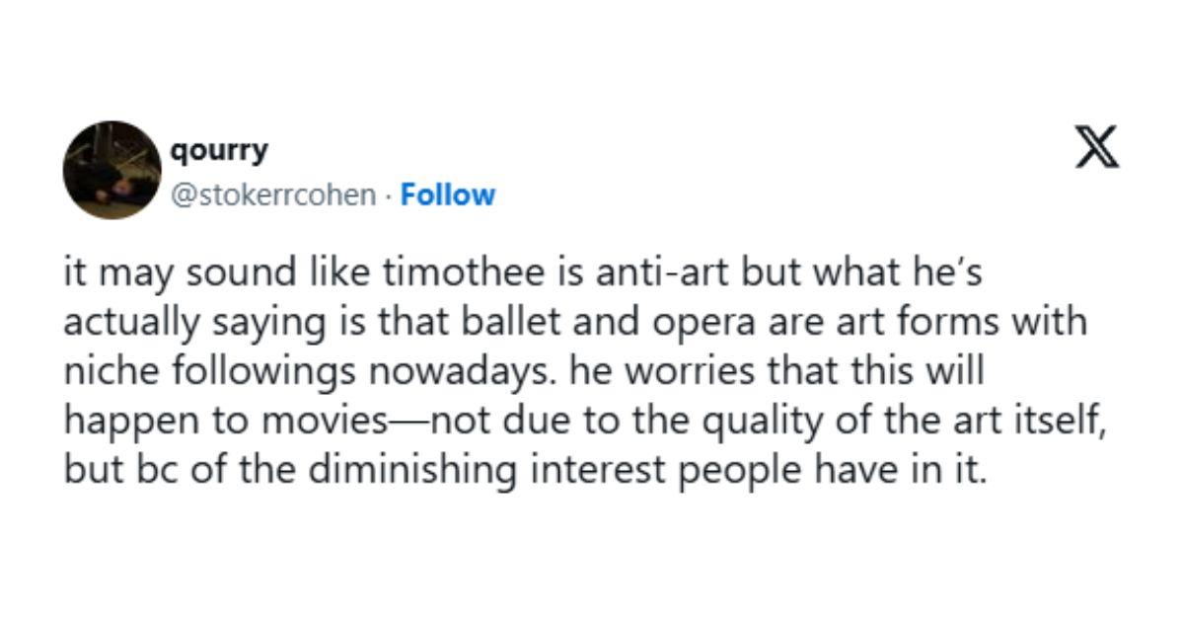Click qourry to visit their profile
The width and height of the screenshot is (1184, 620).
(219, 149)
